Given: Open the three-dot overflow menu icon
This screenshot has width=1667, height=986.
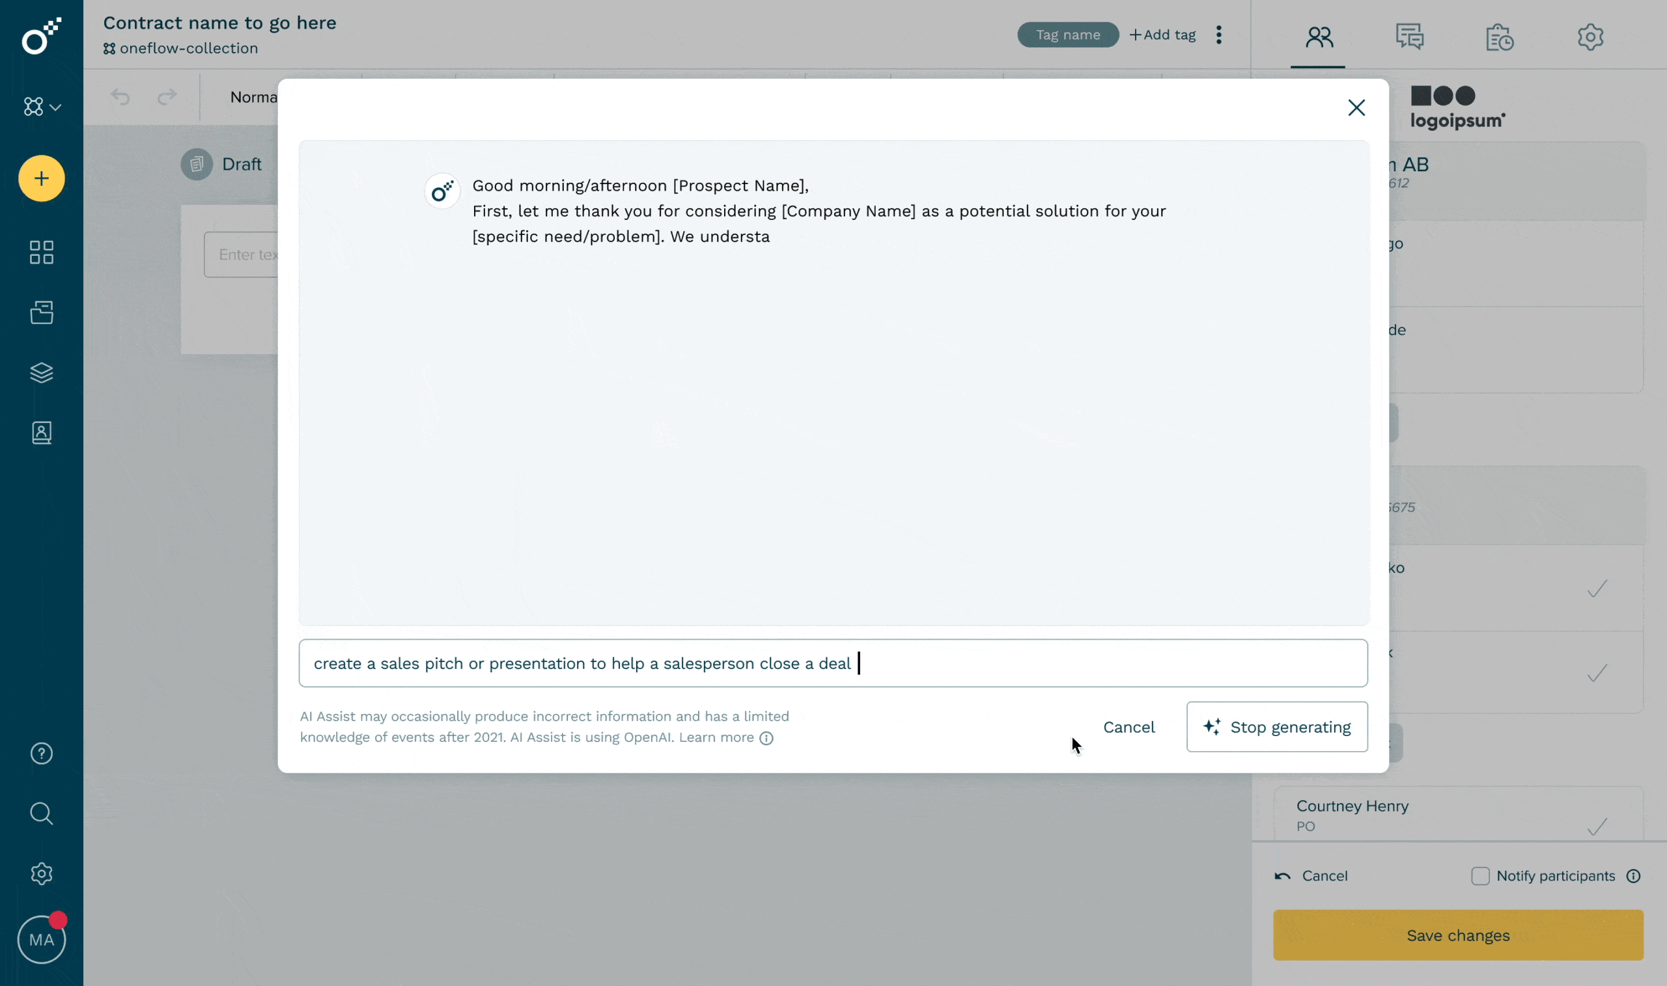Looking at the screenshot, I should (x=1218, y=34).
